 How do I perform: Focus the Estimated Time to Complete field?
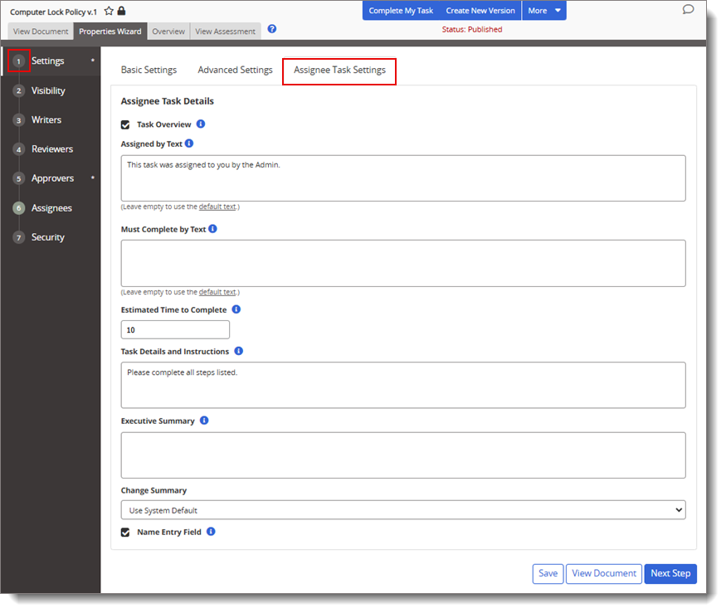tap(175, 329)
